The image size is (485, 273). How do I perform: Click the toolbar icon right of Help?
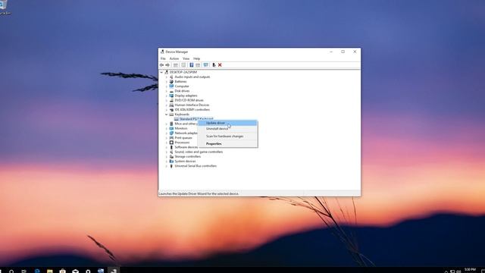pyautogui.click(x=198, y=65)
